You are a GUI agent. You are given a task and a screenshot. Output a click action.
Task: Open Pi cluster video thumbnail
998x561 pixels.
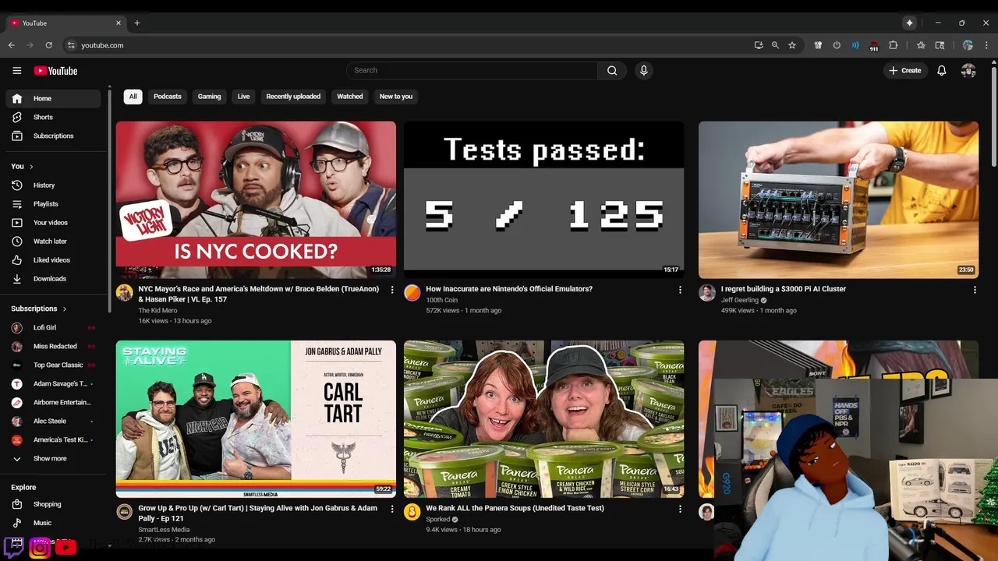(838, 199)
